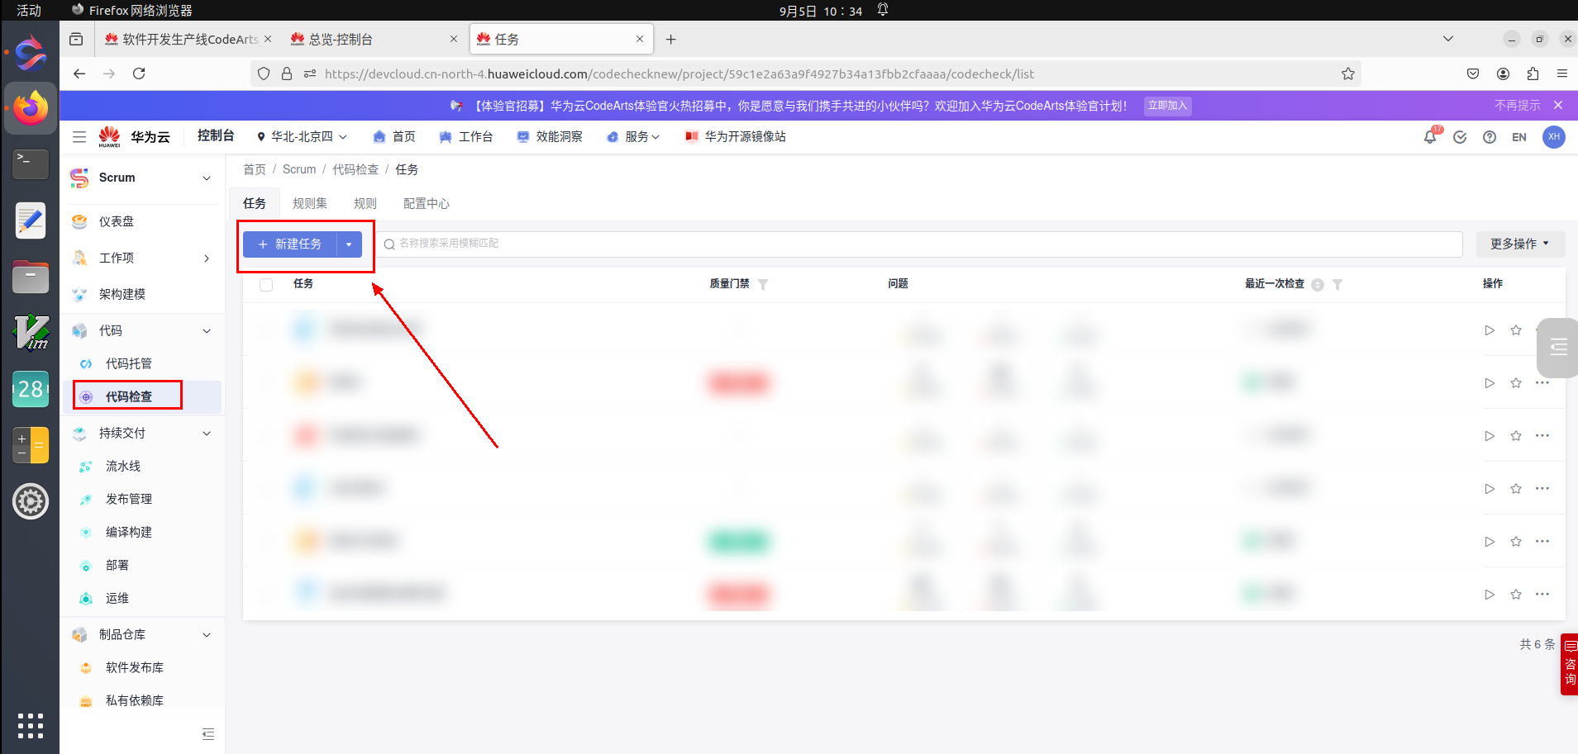Open Huawei Cloud hamburger navigation menu
This screenshot has width=1578, height=754.
pyautogui.click(x=79, y=137)
